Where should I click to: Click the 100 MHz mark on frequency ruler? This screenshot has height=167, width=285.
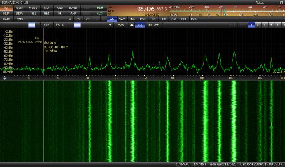(x=87, y=78)
